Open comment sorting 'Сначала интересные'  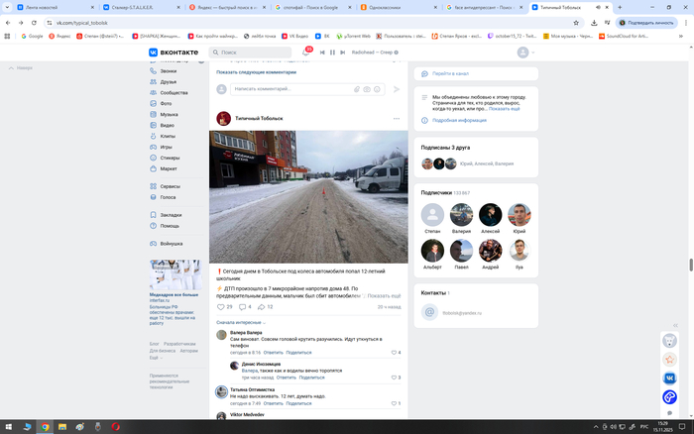(x=240, y=322)
